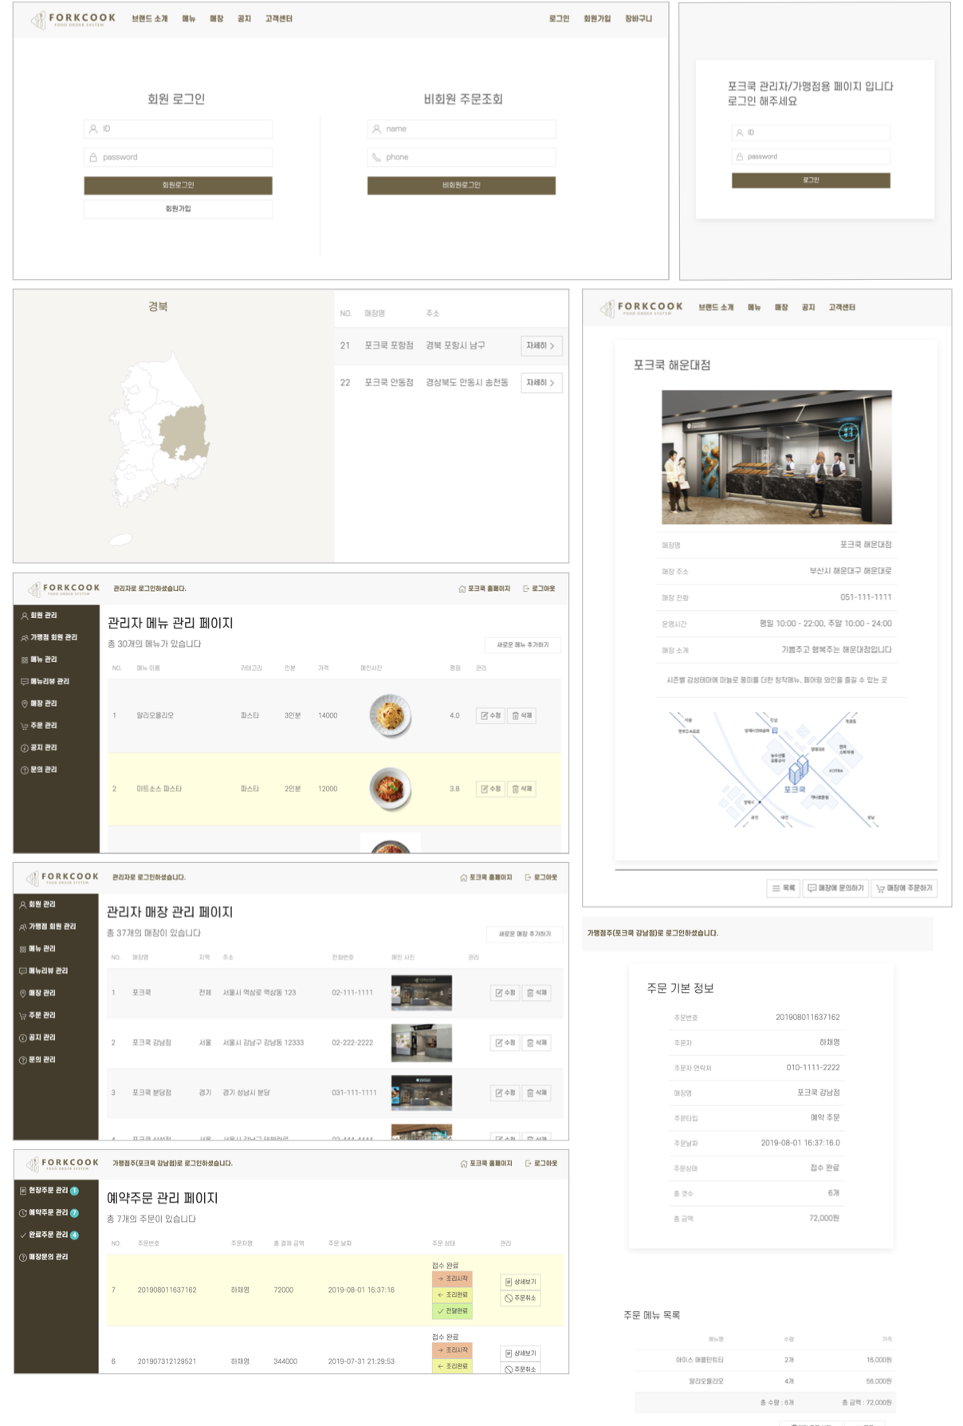Open 문의 관리 in store management sidebar
963x1426 pixels.
coord(37,1060)
